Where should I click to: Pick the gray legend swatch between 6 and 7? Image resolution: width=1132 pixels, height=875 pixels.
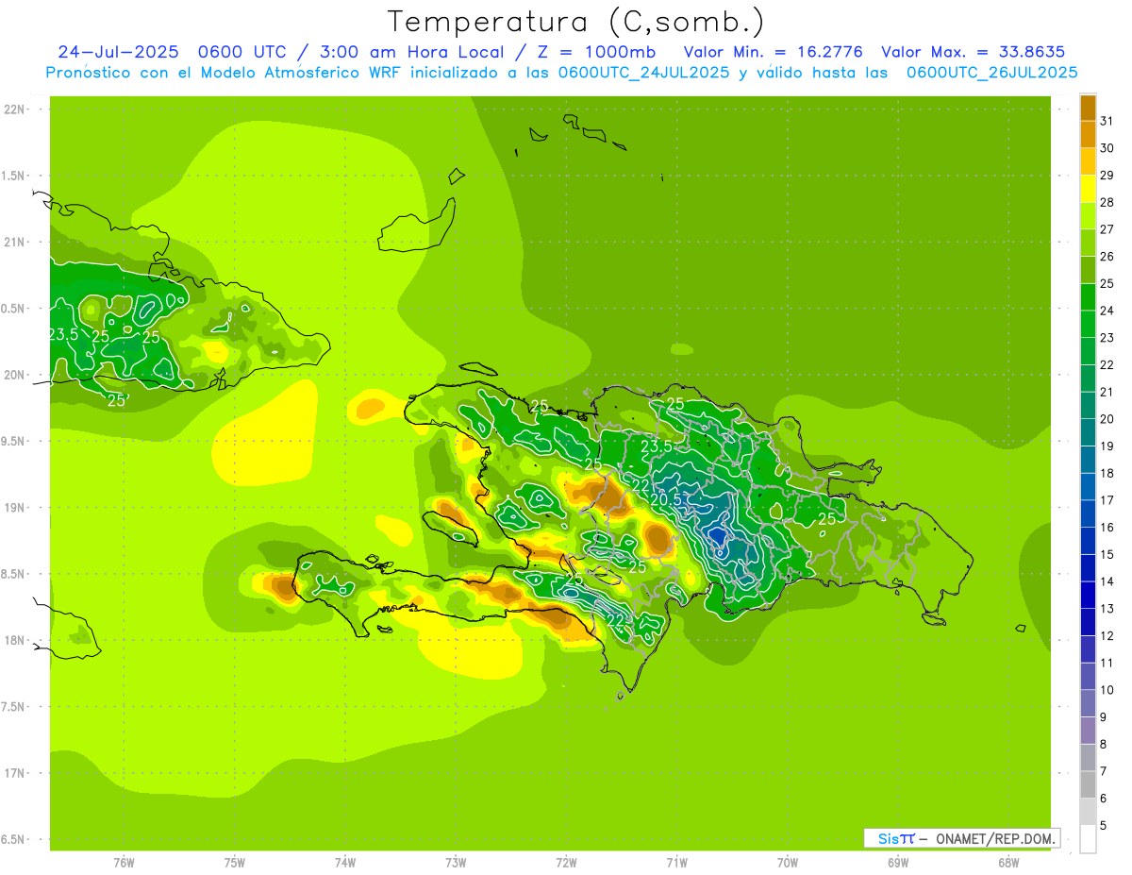point(1088,784)
